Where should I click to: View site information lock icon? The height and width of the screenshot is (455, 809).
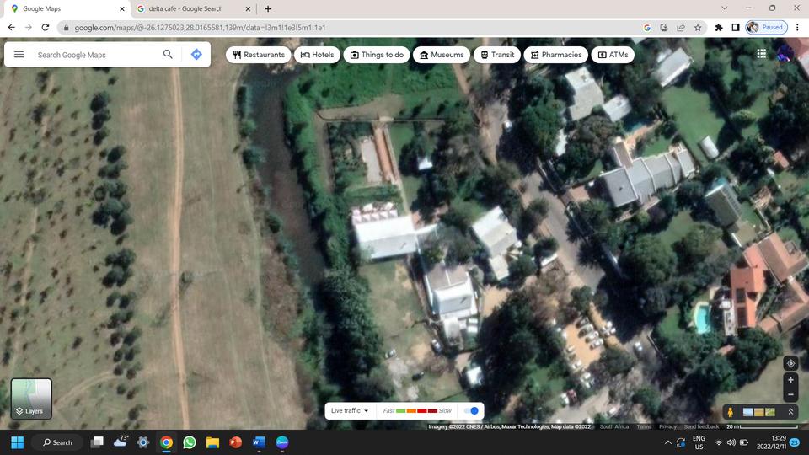click(x=66, y=28)
